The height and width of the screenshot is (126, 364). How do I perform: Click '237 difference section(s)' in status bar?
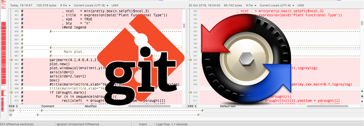17,124
